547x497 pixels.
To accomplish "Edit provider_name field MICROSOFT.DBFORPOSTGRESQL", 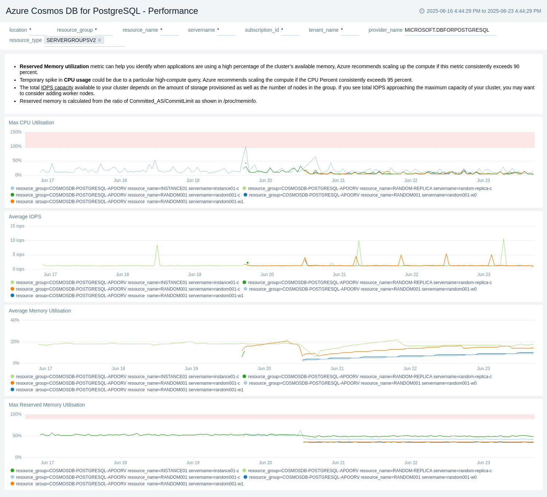I will pyautogui.click(x=450, y=30).
